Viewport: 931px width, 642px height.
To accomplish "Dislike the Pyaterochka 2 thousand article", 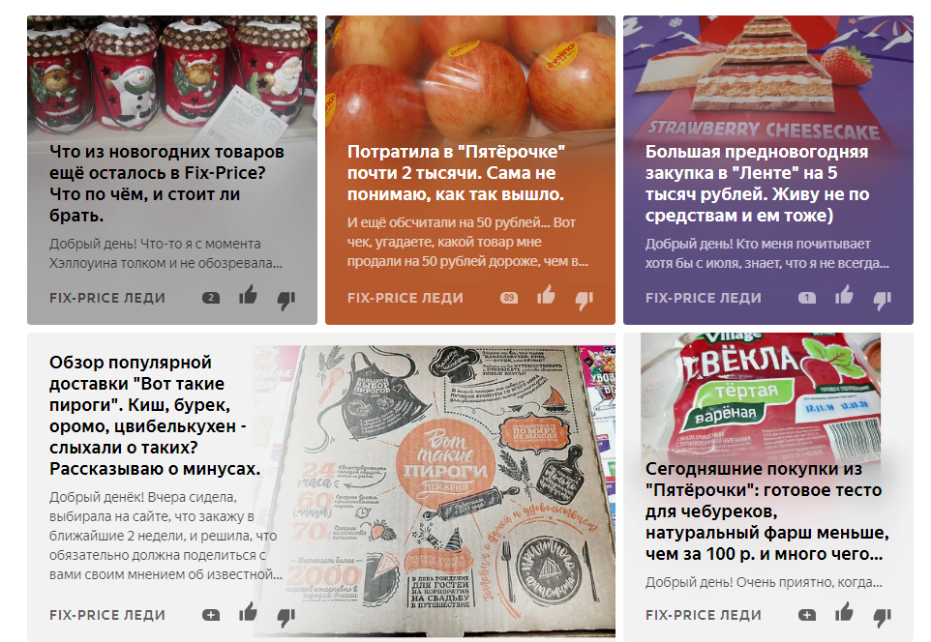I will (585, 300).
